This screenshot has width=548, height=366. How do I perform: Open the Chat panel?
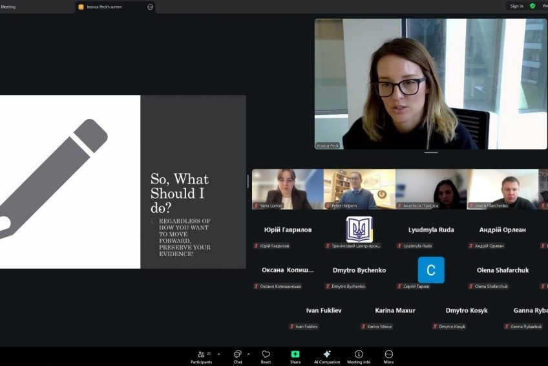point(238,356)
